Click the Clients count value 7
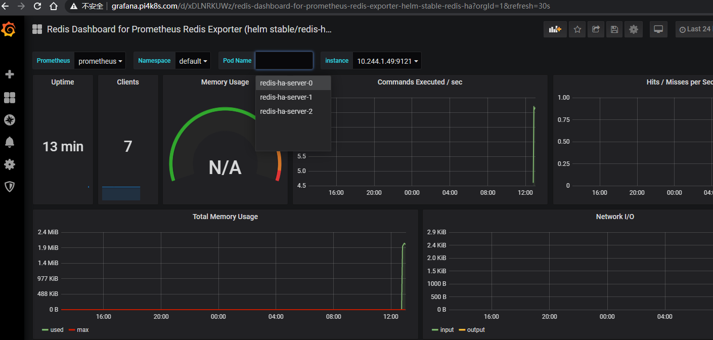Screen dimensions: 713x340 coord(128,147)
